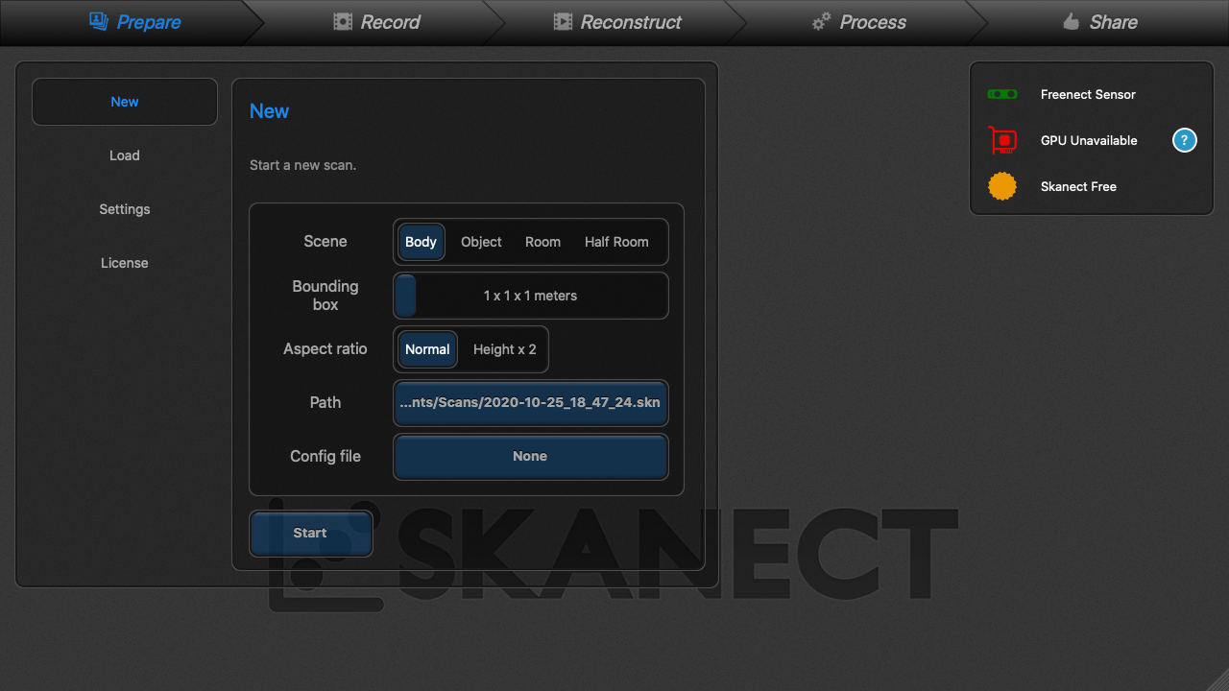This screenshot has height=691, width=1229.
Task: Click the blue New panel heading
Action: coord(269,111)
